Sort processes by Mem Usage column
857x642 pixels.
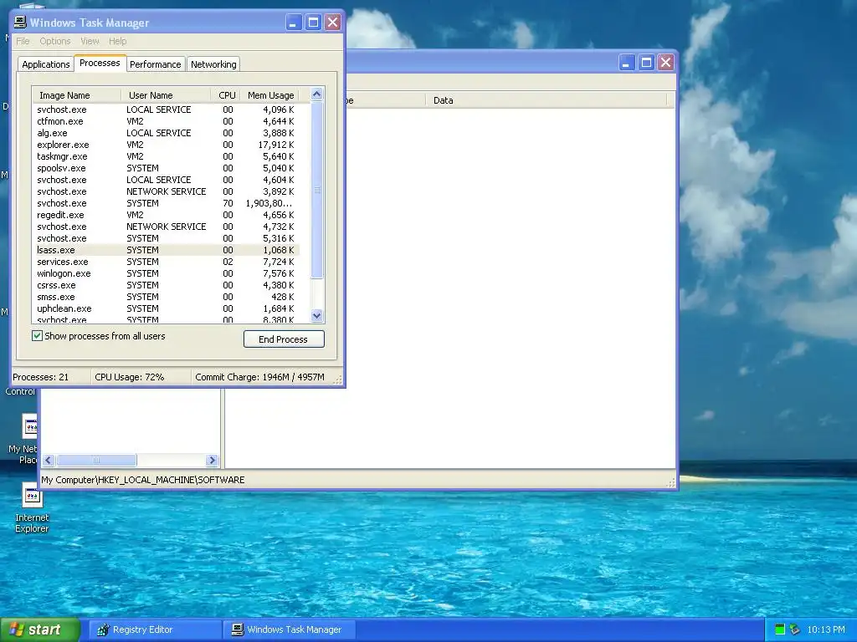(x=270, y=95)
